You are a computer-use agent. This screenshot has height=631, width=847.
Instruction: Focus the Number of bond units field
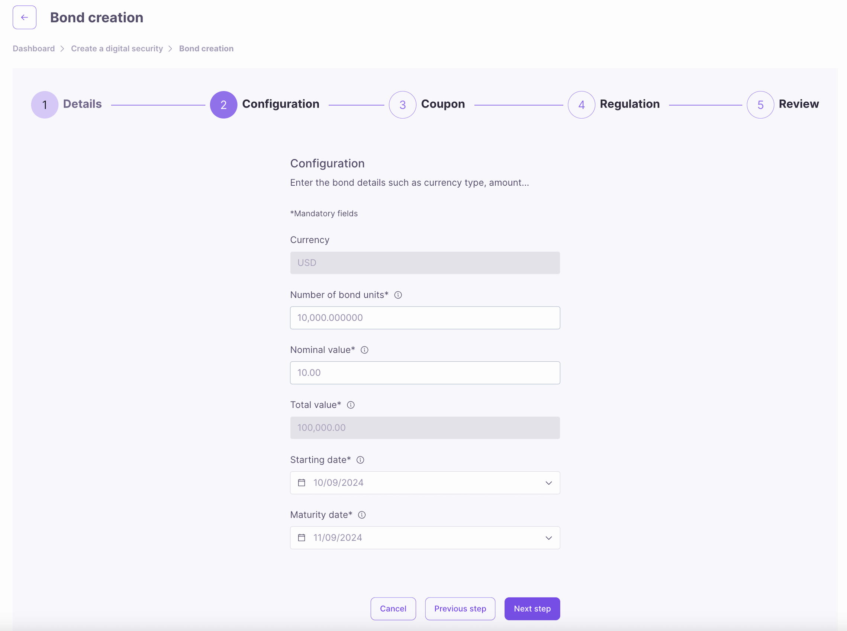point(425,318)
